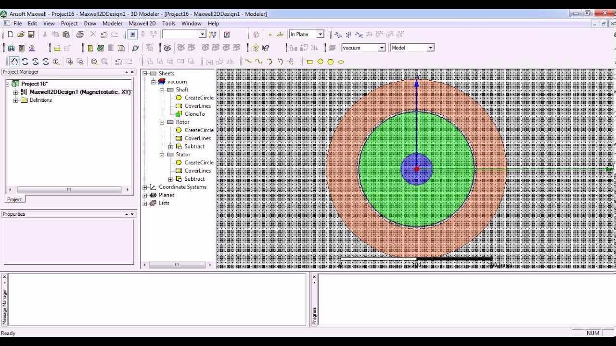Screen dimensions: 616x346
Task: Click the show/hide objects eye icon
Action: click(167, 48)
